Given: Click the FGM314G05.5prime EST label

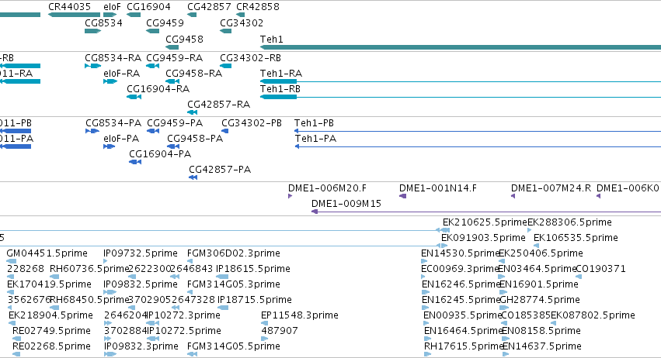Looking at the screenshot, I should click(234, 346).
